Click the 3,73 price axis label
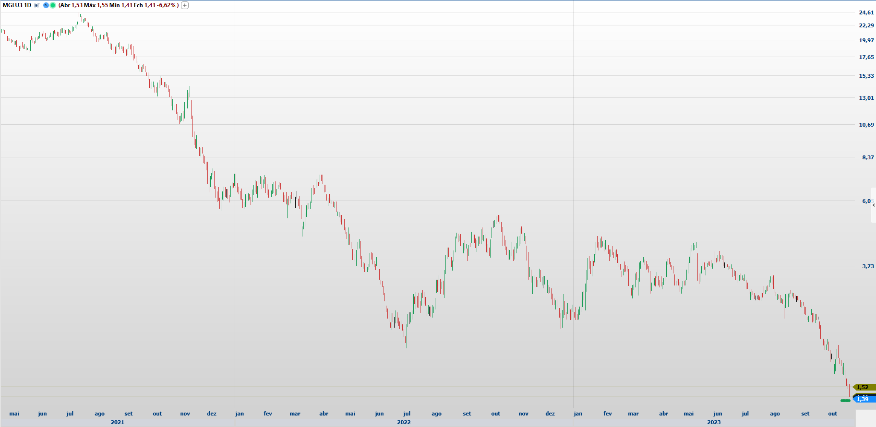Viewport: 876px width, 427px height. (x=868, y=266)
